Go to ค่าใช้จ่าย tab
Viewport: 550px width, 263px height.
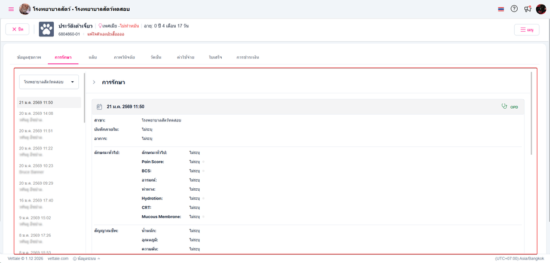click(x=186, y=57)
